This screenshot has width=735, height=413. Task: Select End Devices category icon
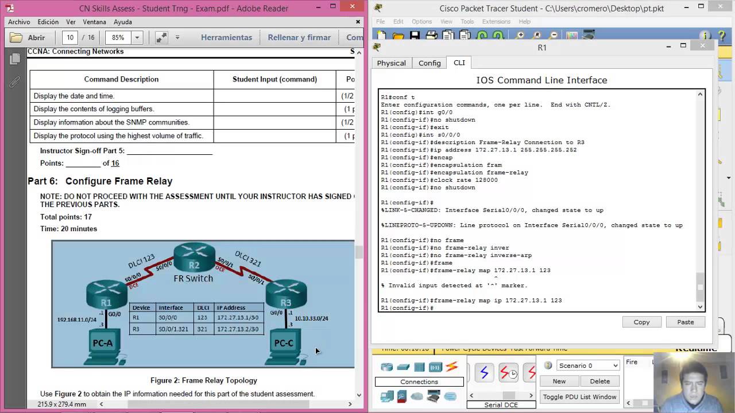point(386,396)
